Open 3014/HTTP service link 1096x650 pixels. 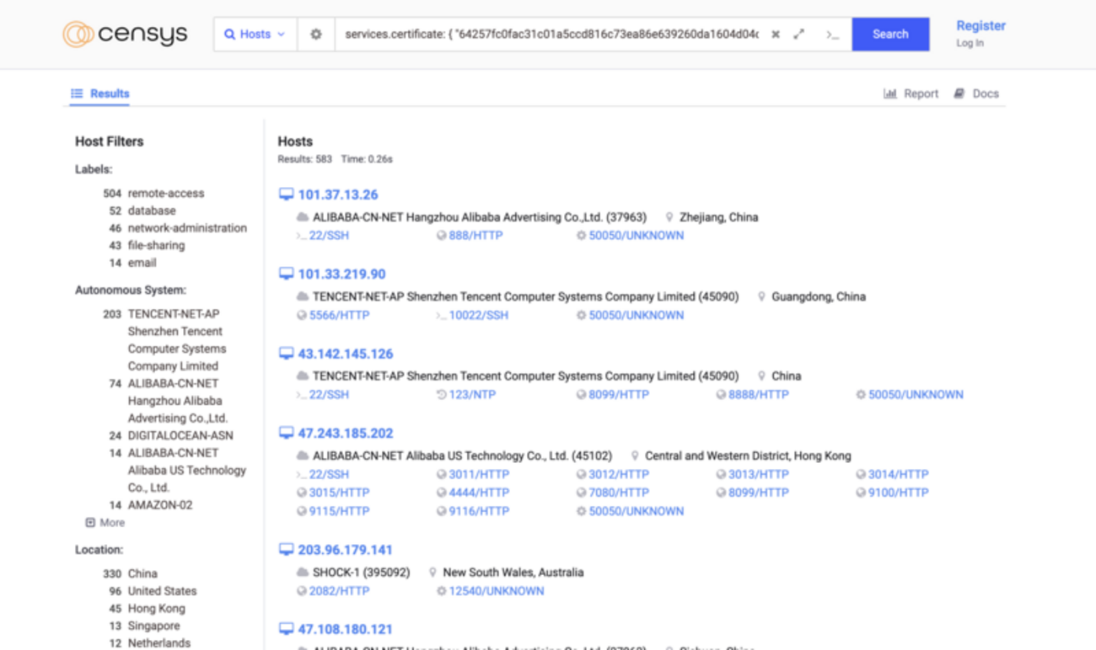(x=899, y=475)
